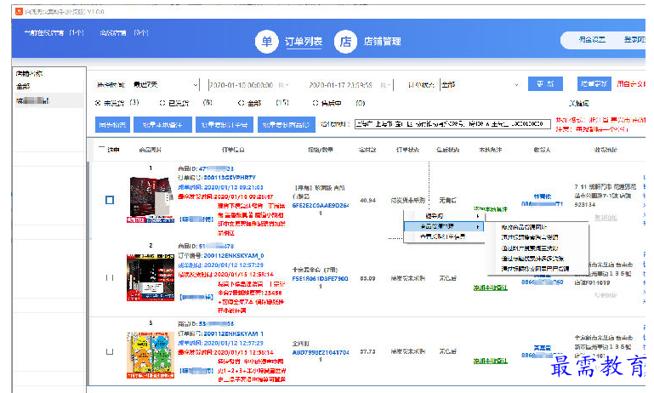Open the product image of order 1
The width and height of the screenshot is (654, 393).
[x=151, y=199]
